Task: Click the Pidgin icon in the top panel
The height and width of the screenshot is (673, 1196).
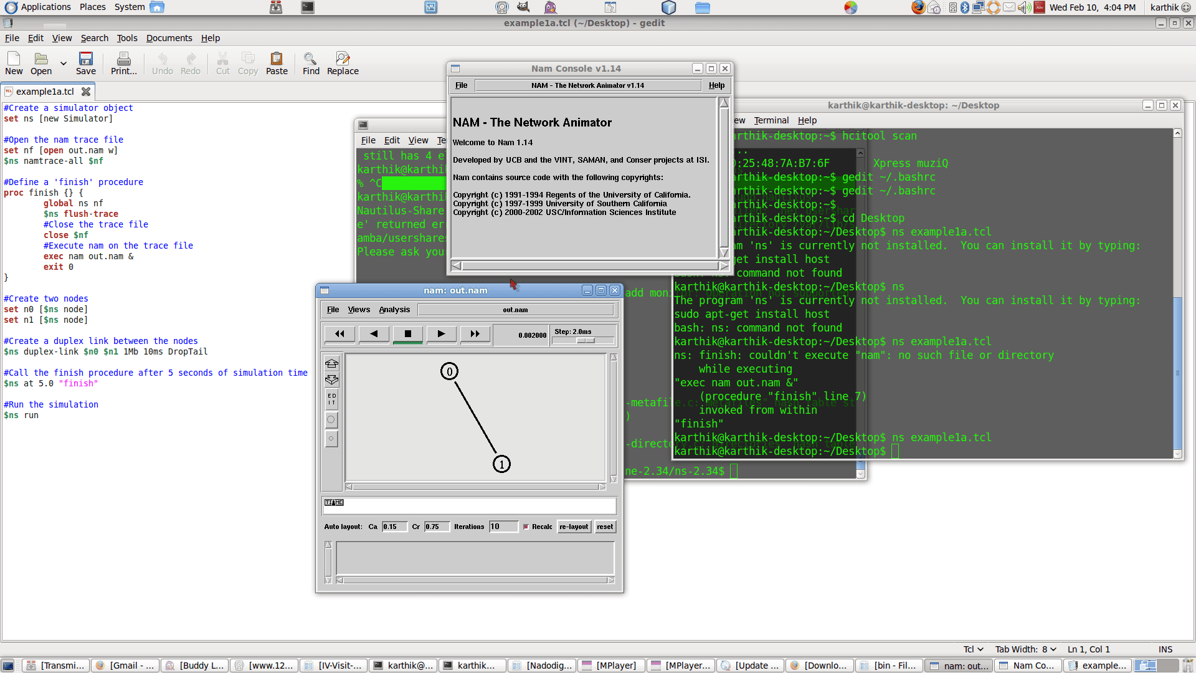Action: pos(550,7)
